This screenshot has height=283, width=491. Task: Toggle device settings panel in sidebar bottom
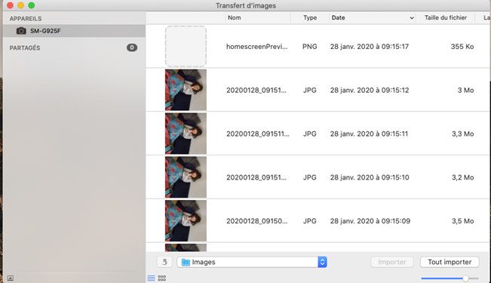(x=11, y=278)
